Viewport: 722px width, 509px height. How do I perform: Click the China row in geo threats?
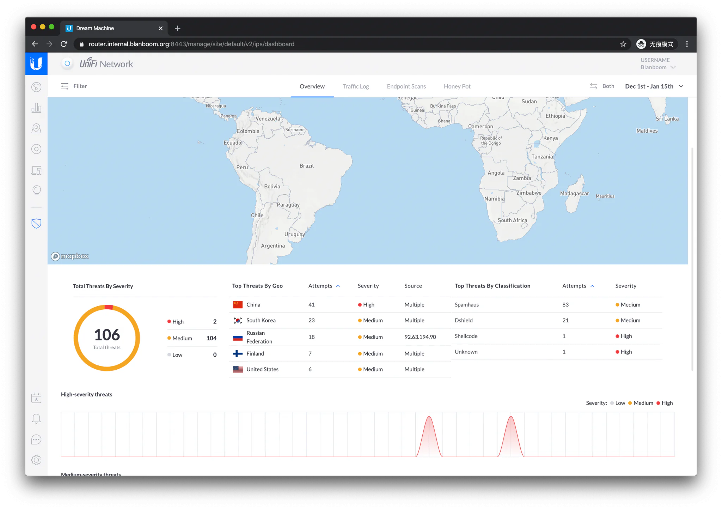pyautogui.click(x=253, y=305)
